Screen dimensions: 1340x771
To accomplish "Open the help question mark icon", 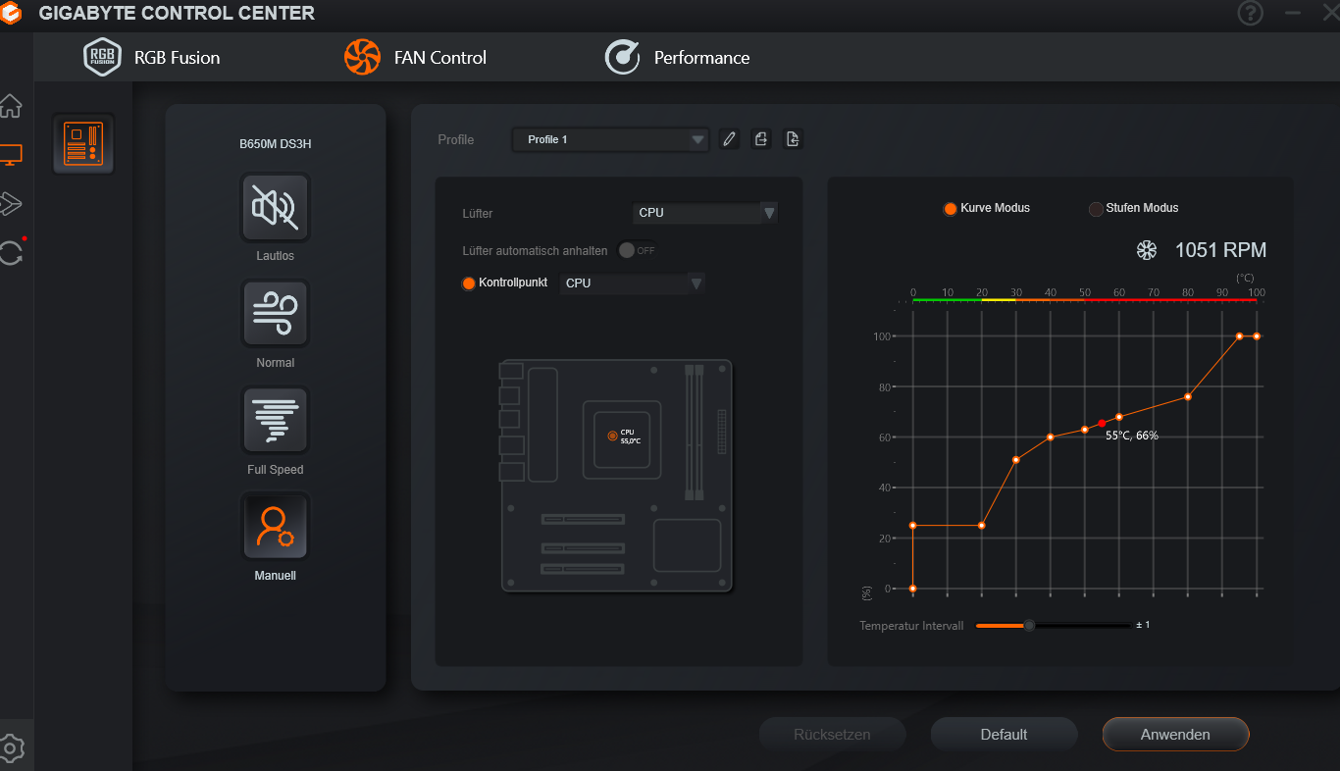I will pos(1250,13).
